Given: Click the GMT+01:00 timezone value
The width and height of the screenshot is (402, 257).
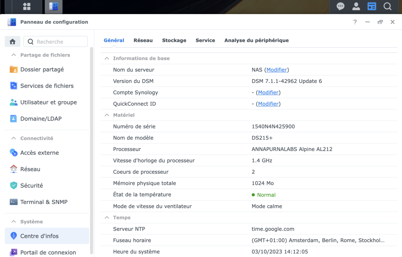Looking at the screenshot, I should point(318,241).
